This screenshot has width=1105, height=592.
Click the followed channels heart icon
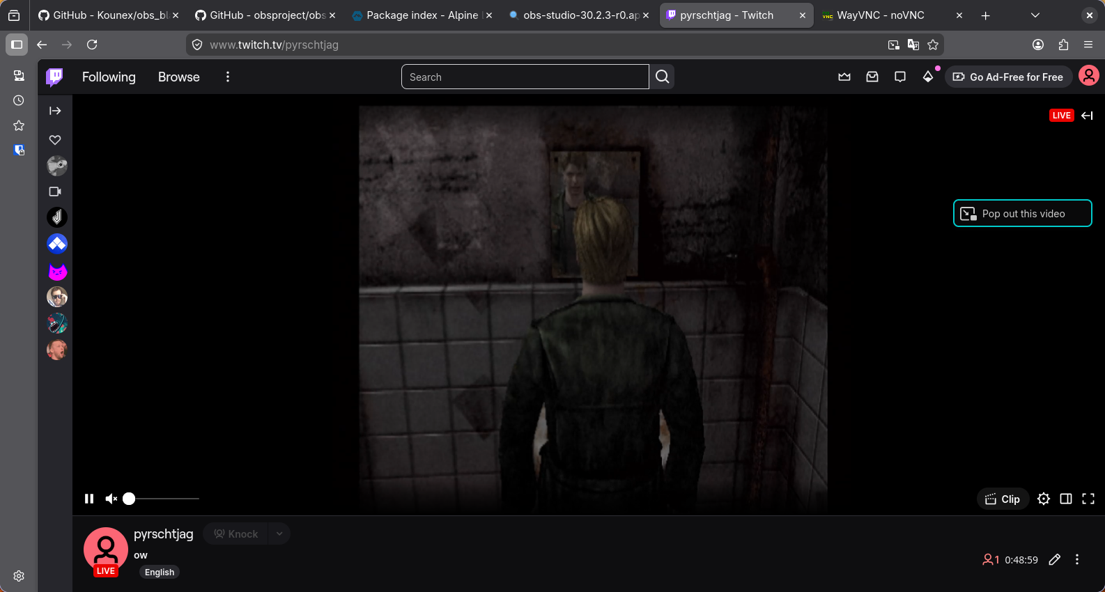(55, 140)
